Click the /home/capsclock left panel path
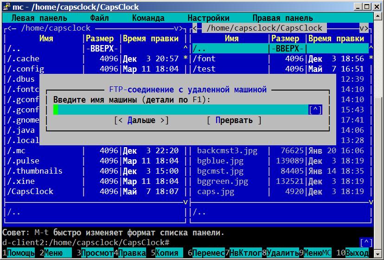The image size is (384, 260). pyautogui.click(x=56, y=28)
